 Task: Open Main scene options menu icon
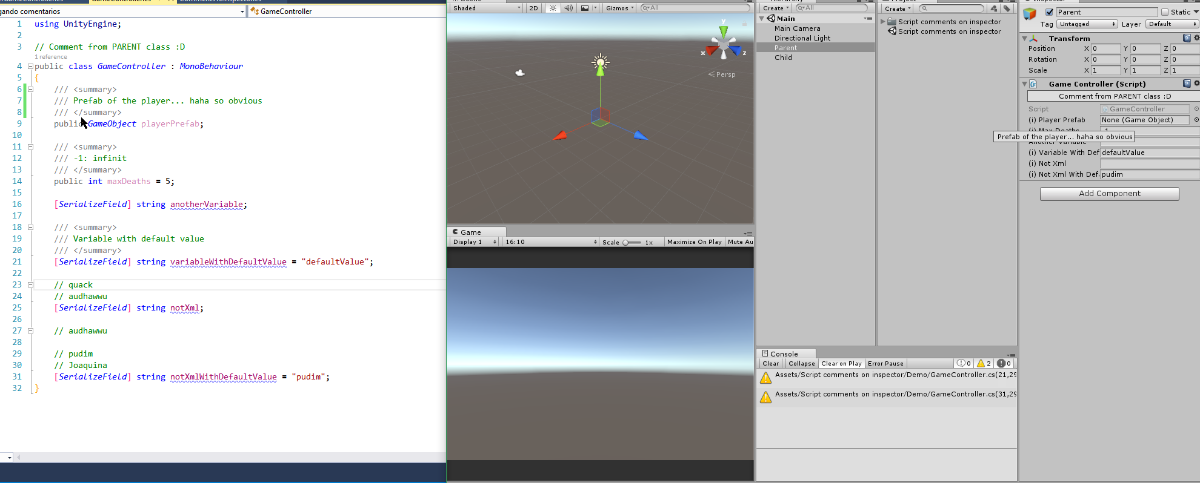tap(868, 19)
